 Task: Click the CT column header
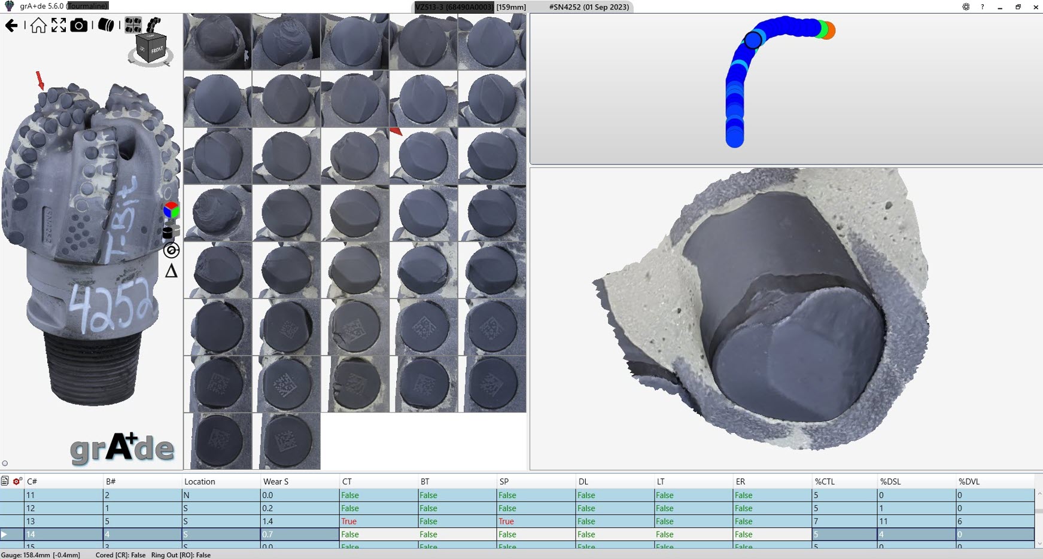click(x=379, y=481)
